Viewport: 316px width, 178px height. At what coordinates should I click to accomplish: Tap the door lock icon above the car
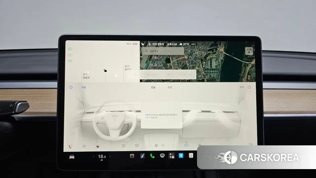pos(105,70)
